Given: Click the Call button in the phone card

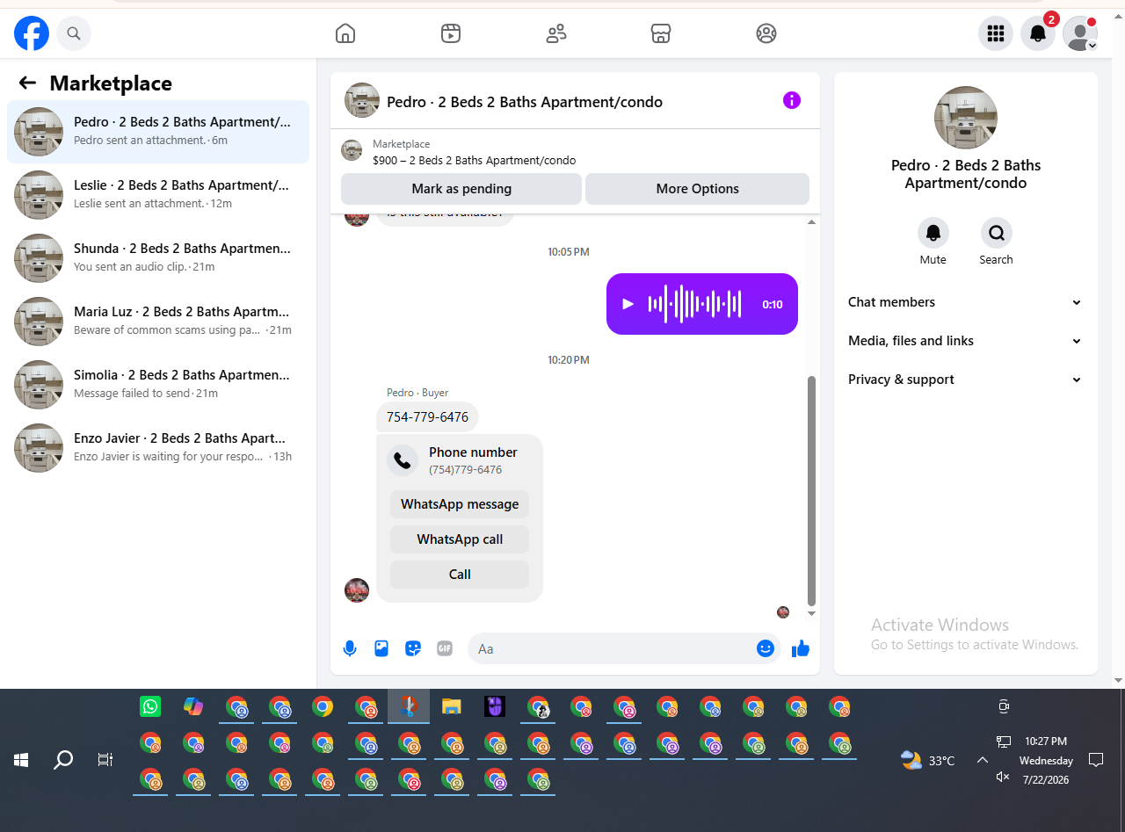Looking at the screenshot, I should 460,575.
